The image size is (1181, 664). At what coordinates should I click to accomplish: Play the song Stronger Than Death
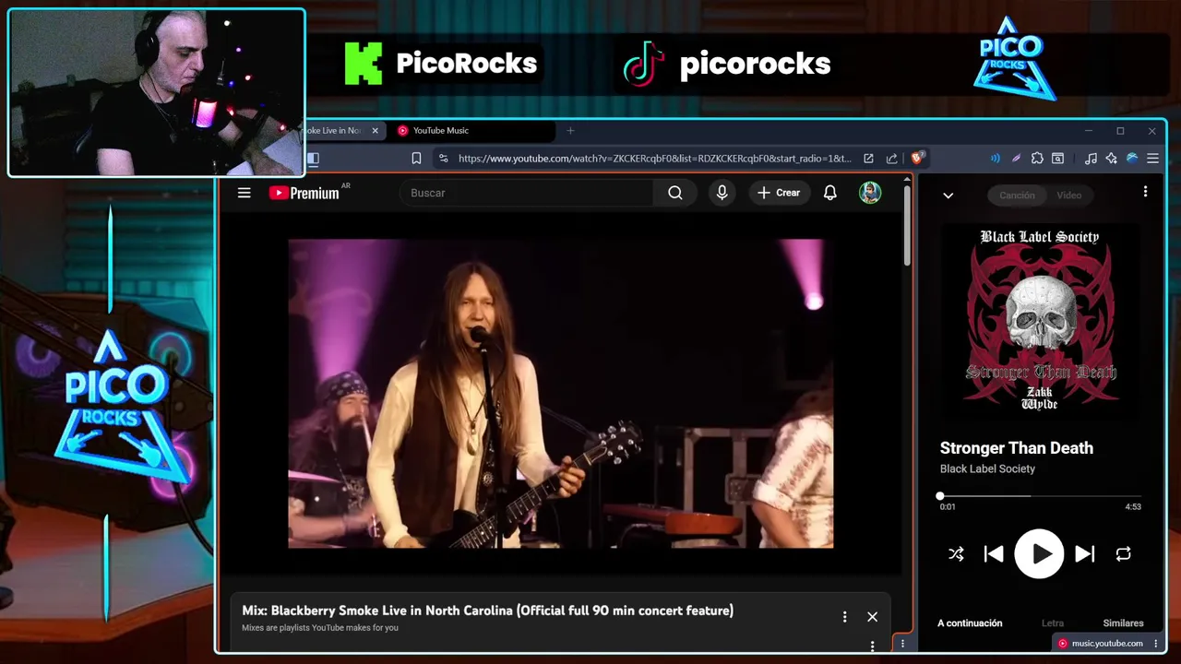point(1040,554)
